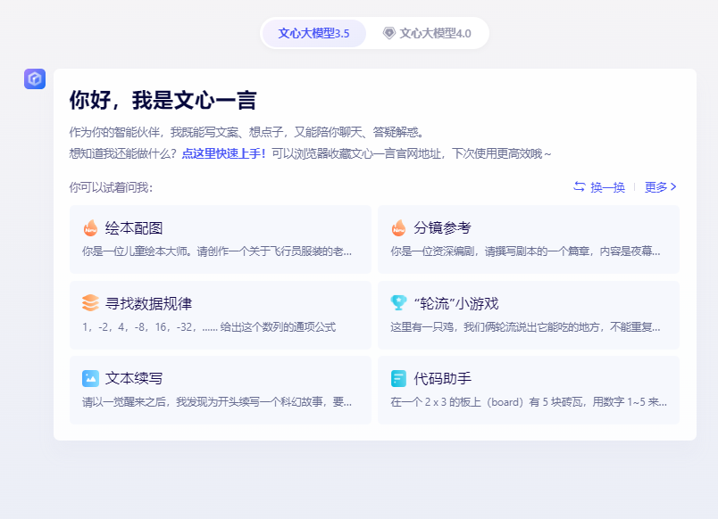Click the flame icon on the 绘本配图 card
718x519 pixels.
click(x=91, y=227)
